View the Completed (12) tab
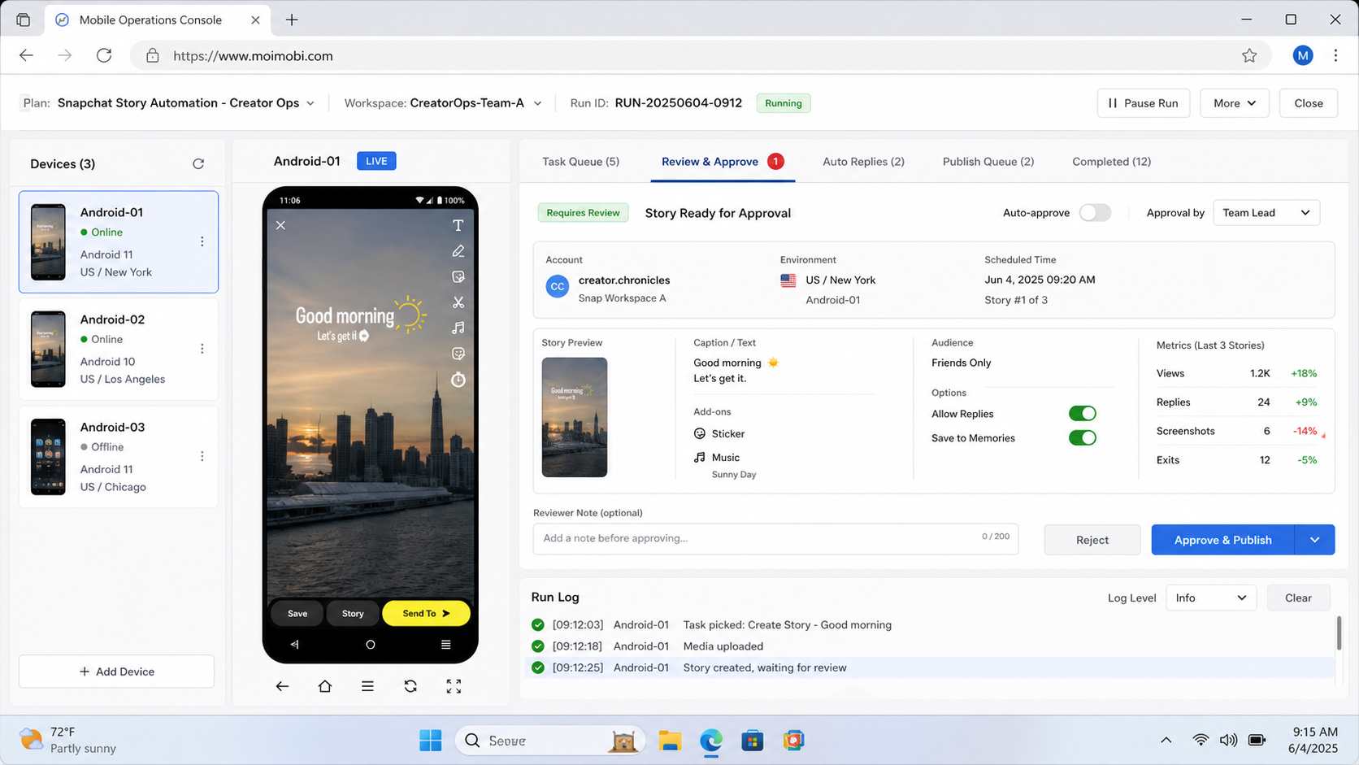 tap(1111, 162)
